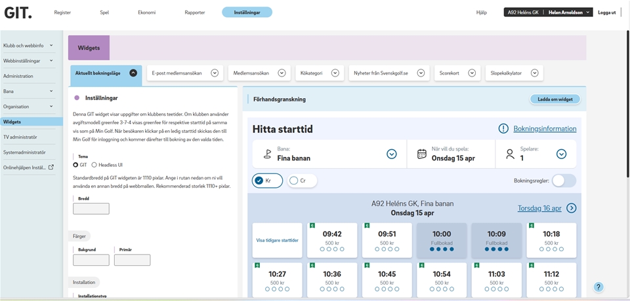Image resolution: width=630 pixels, height=301 pixels.
Task: Click the blue help question mark icon
Action: click(598, 287)
